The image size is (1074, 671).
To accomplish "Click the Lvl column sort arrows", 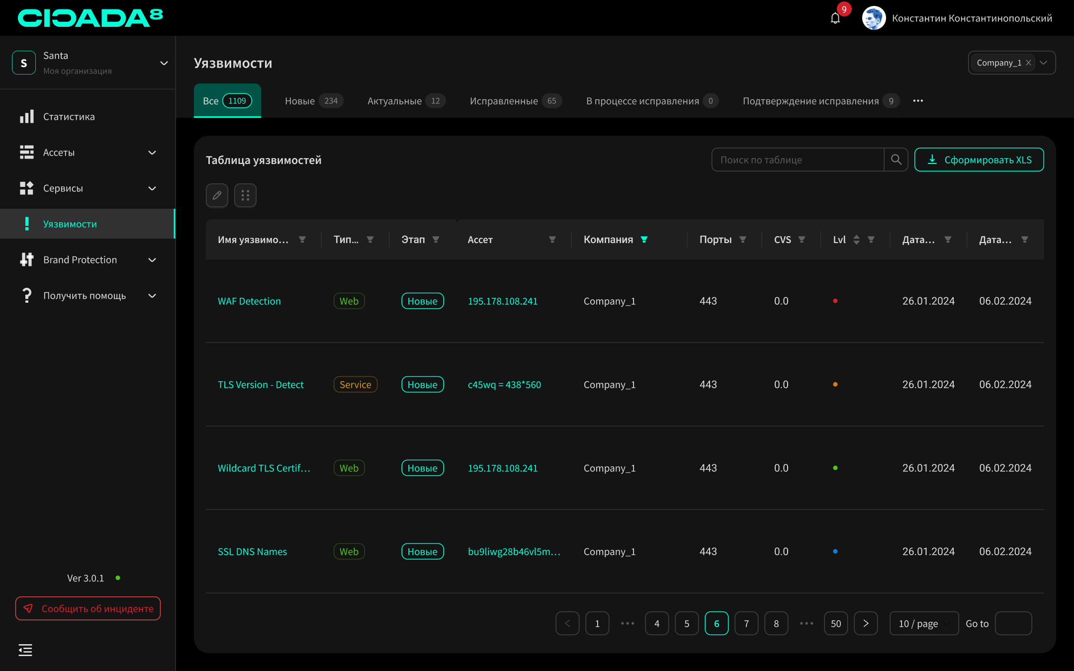I will (x=856, y=240).
